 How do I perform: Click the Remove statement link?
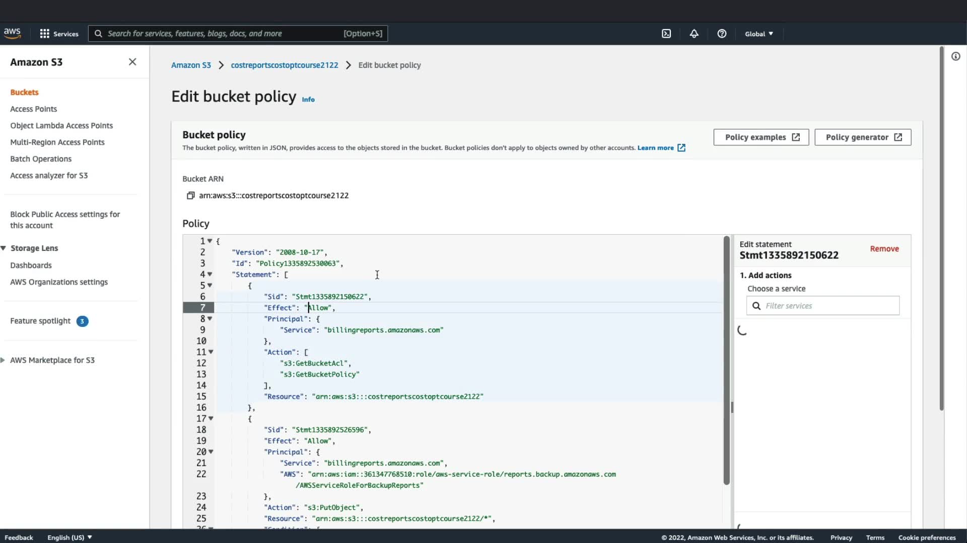(884, 249)
